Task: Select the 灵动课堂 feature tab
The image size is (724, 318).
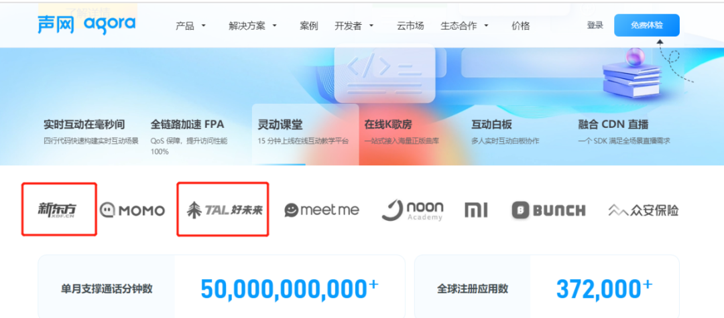Action: [x=305, y=134]
